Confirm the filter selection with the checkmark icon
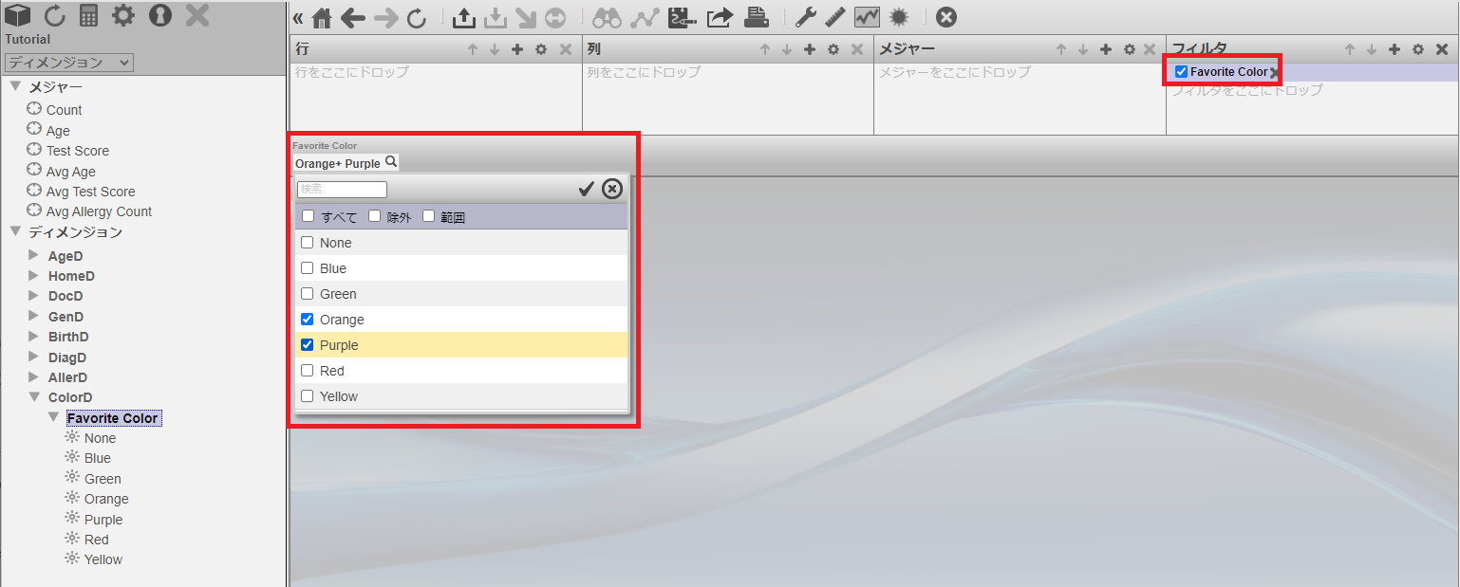Image resolution: width=1460 pixels, height=587 pixels. coord(587,189)
